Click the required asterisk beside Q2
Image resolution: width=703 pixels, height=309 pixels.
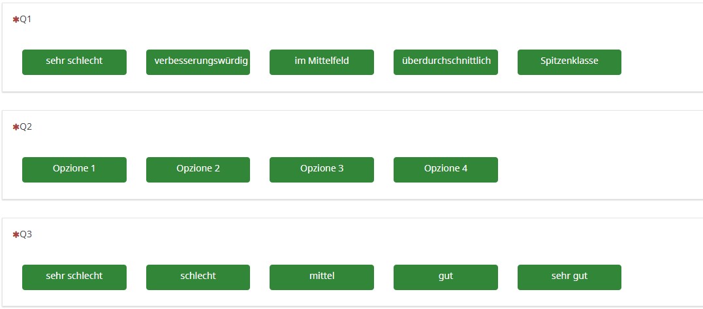tap(16, 127)
